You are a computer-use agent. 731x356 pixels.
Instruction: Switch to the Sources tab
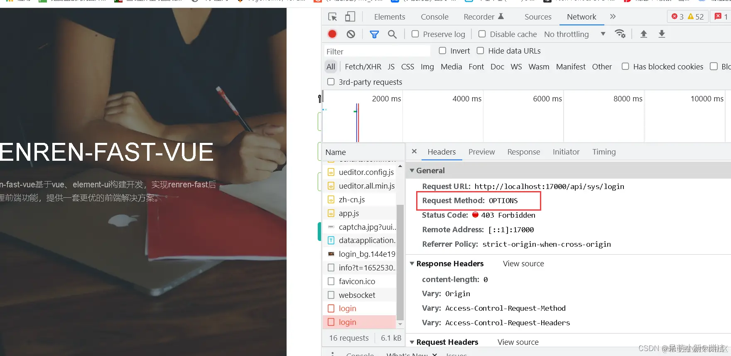point(538,17)
